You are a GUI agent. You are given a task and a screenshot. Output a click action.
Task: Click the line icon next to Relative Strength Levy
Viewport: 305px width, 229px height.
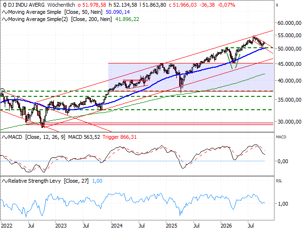tap(5, 181)
